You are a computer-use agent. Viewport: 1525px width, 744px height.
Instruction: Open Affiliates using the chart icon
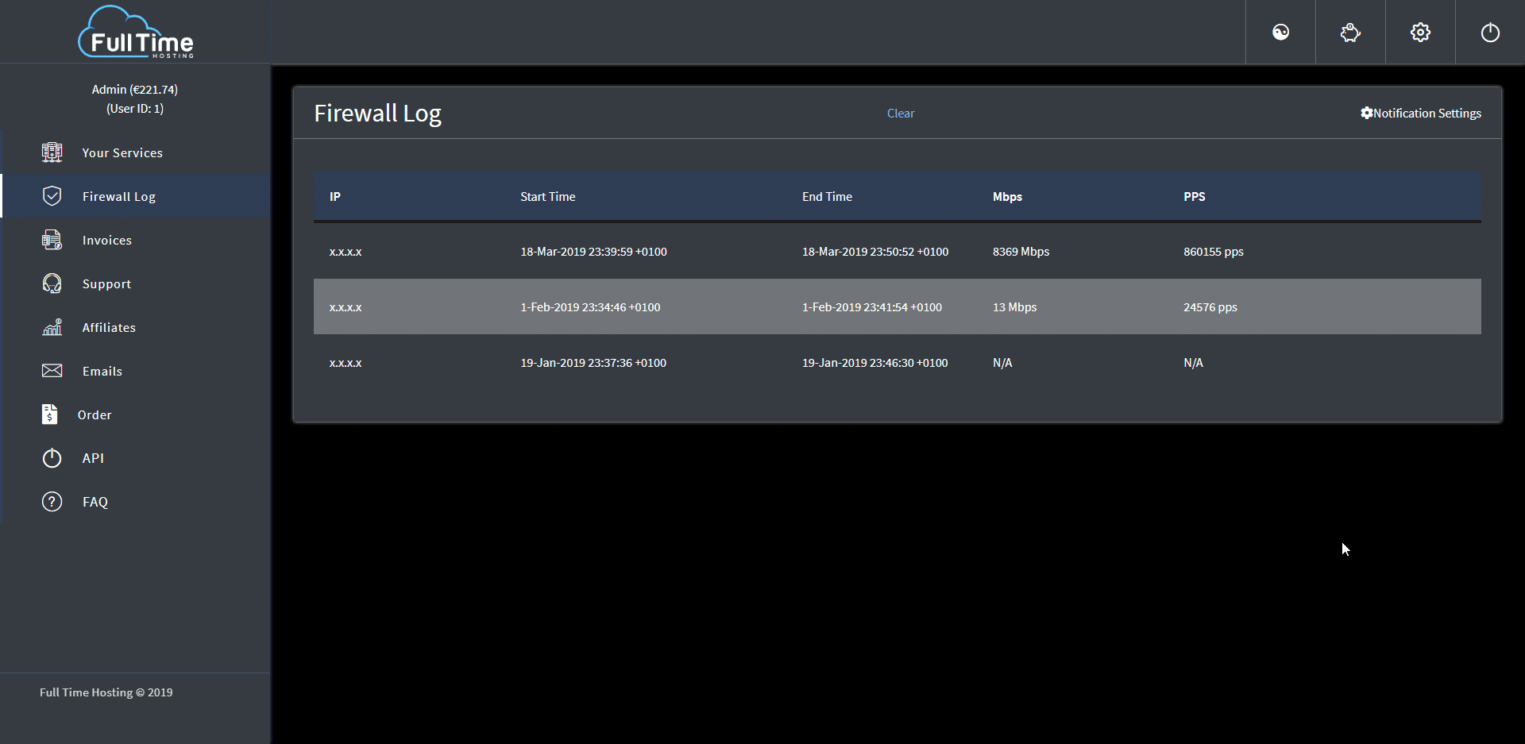52,327
